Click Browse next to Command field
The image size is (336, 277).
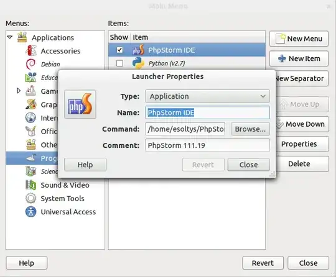click(x=250, y=129)
